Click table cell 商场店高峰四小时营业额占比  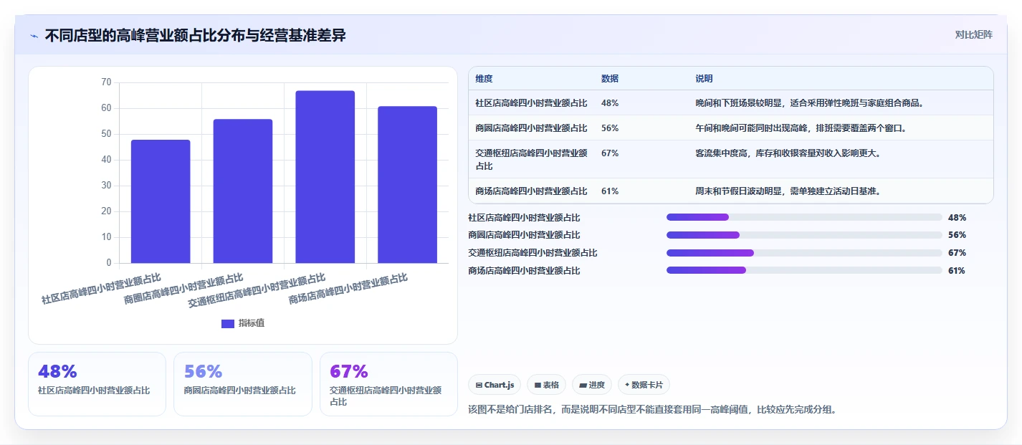tap(531, 191)
